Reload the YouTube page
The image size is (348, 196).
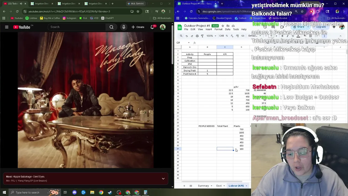[x=17, y=11]
